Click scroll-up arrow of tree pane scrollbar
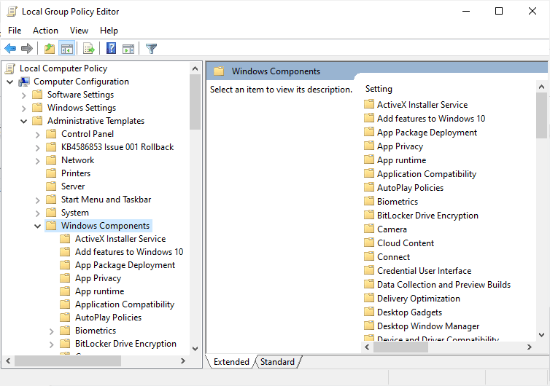 click(195, 68)
